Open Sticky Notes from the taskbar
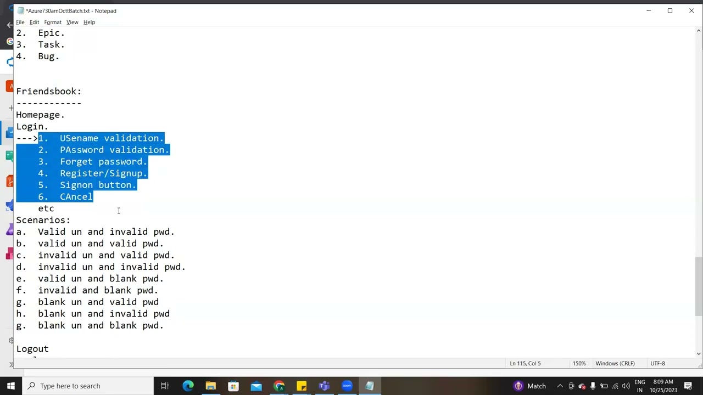The height and width of the screenshot is (395, 703). point(302,386)
